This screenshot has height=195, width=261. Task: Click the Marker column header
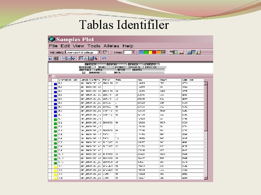click(108, 80)
